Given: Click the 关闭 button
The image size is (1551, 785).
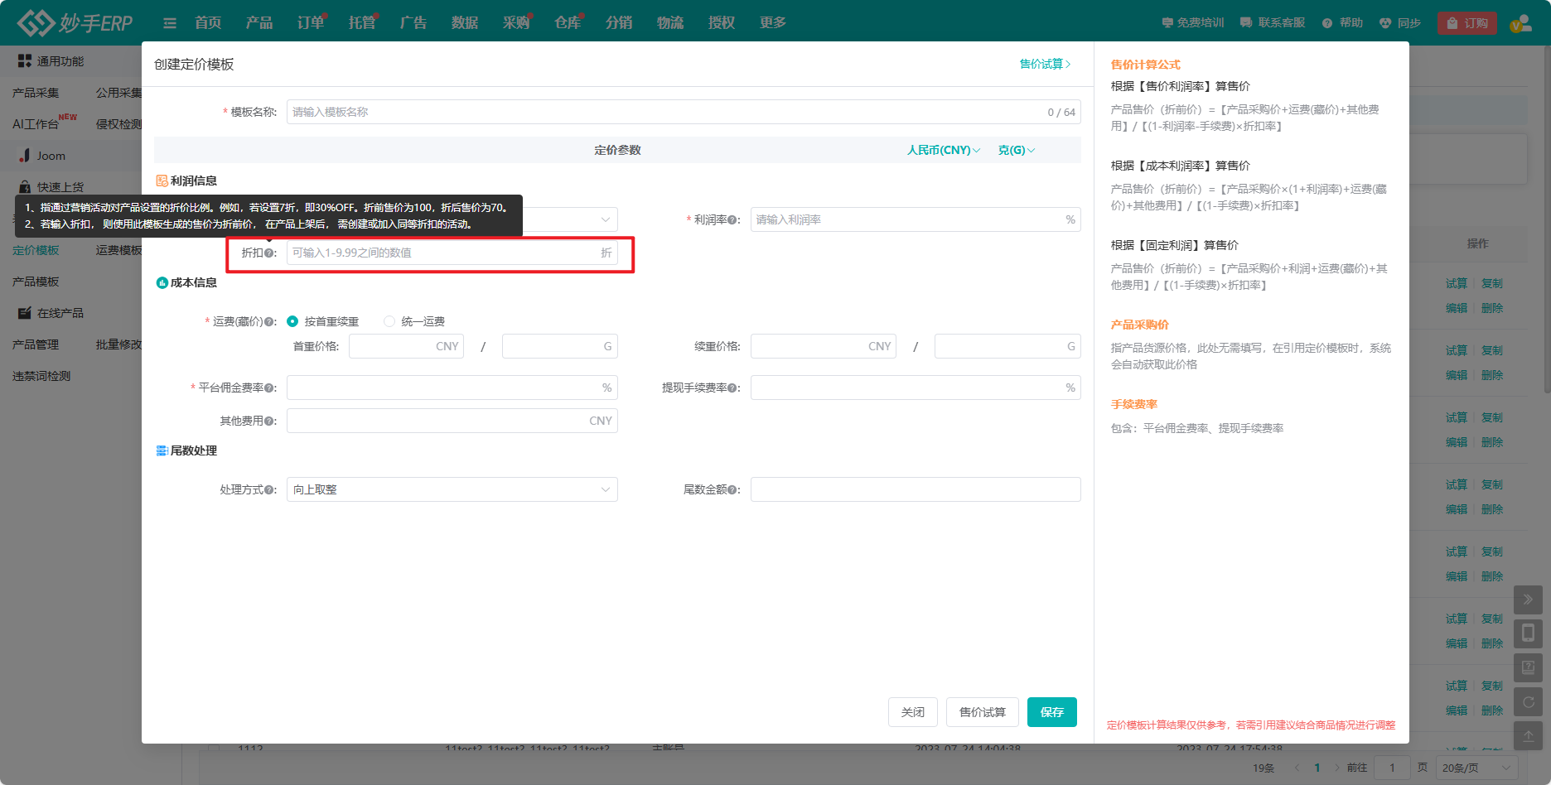Looking at the screenshot, I should coord(913,712).
